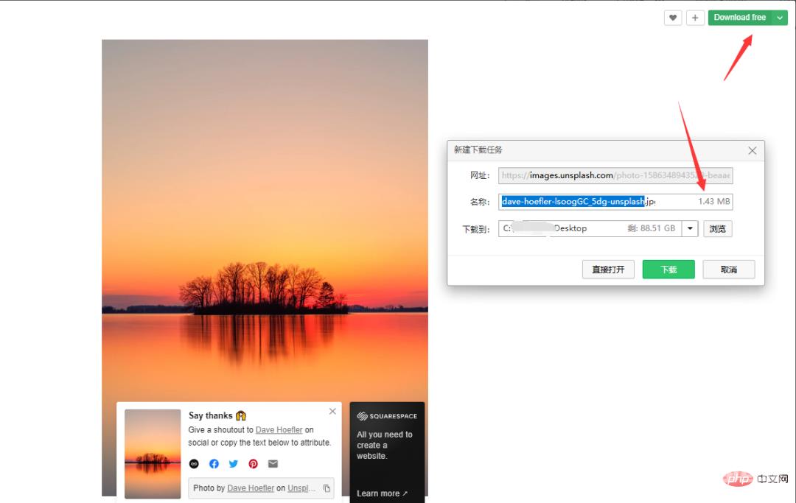Close the new download task dialog
The image size is (796, 503).
pos(753,150)
